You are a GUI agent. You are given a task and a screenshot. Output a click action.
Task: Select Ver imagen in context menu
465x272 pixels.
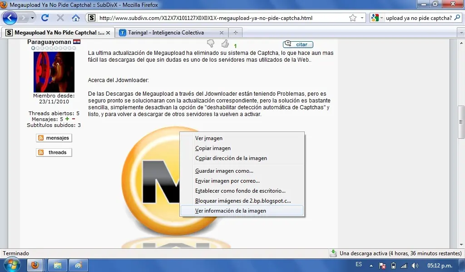pos(242,138)
